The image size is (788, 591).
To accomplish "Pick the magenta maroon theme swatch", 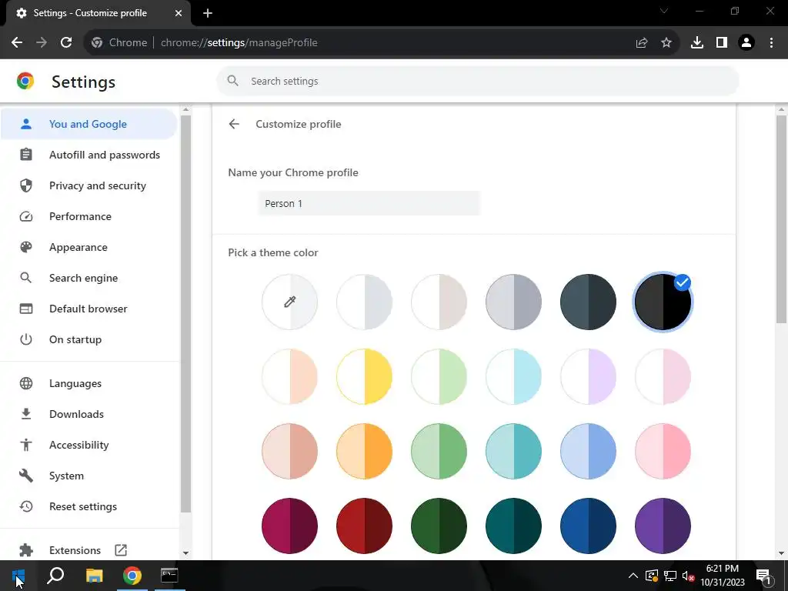I will [289, 526].
